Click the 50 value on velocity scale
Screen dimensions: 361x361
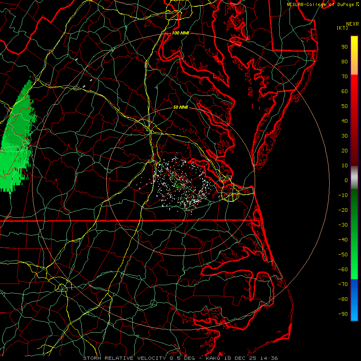(x=345, y=106)
